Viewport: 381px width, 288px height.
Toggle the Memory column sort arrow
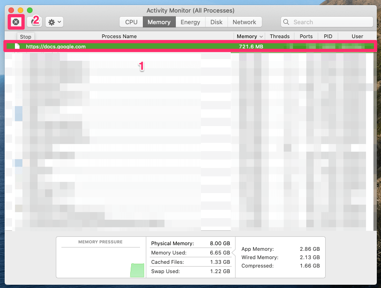(x=261, y=37)
